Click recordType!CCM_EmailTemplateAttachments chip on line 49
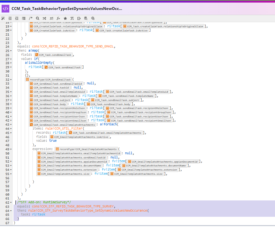The height and width of the screenshot is (228, 275). [86, 149]
